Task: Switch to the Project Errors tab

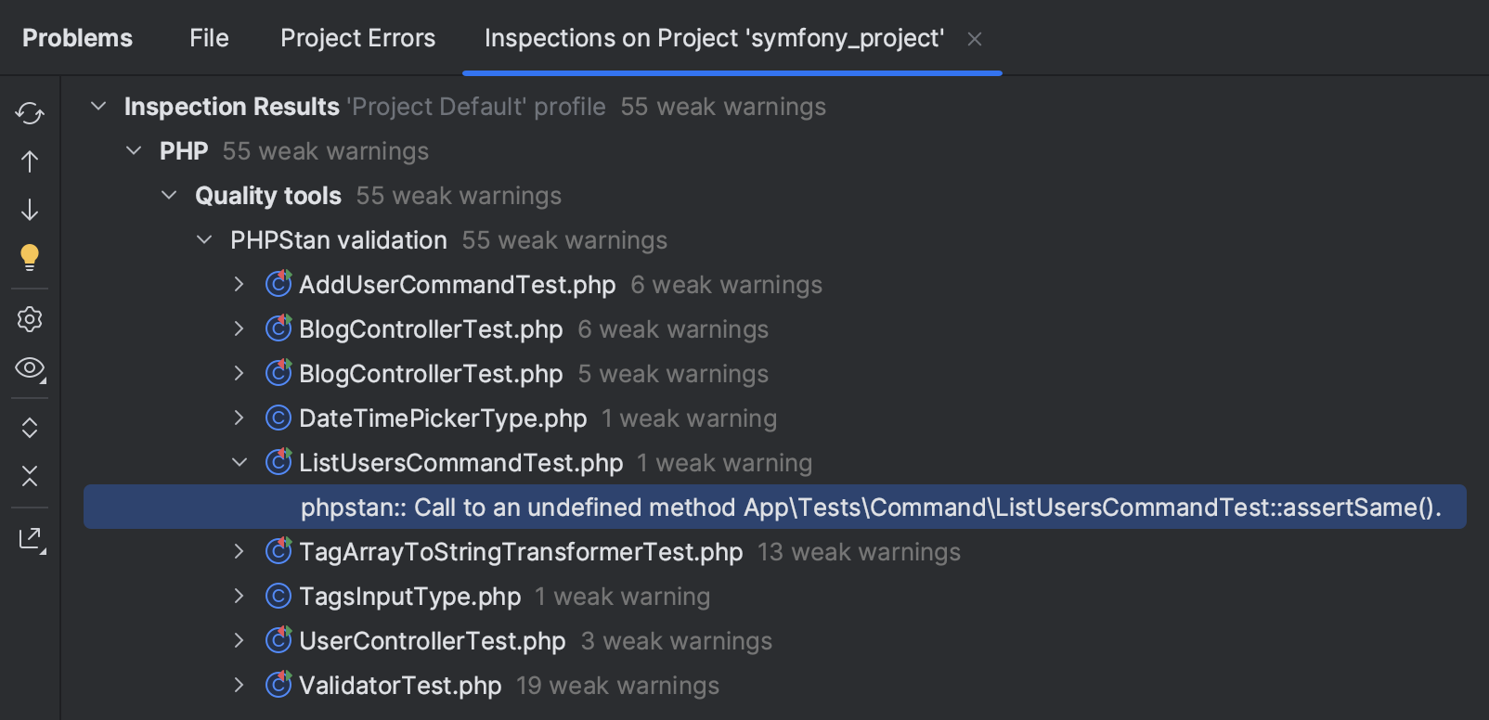Action: [x=357, y=38]
